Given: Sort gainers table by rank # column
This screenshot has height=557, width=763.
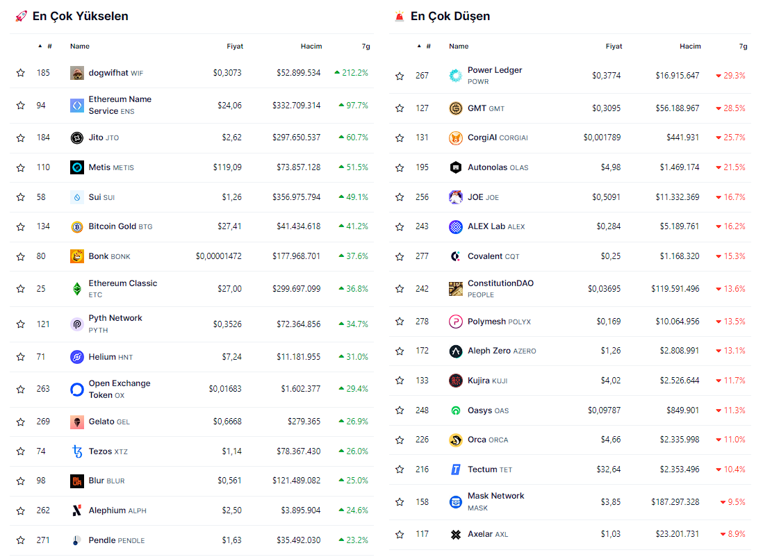Looking at the screenshot, I should pos(49,47).
